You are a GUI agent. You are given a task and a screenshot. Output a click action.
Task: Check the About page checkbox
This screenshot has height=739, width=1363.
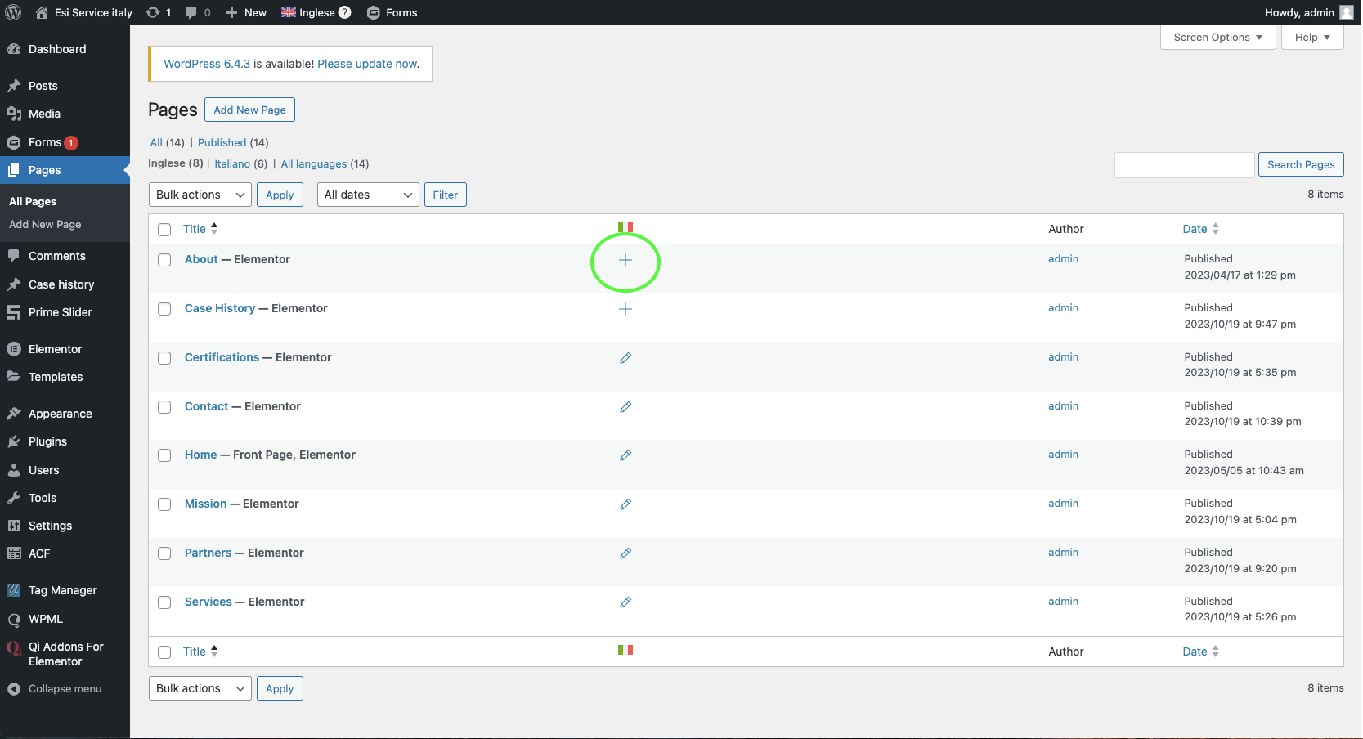(164, 260)
